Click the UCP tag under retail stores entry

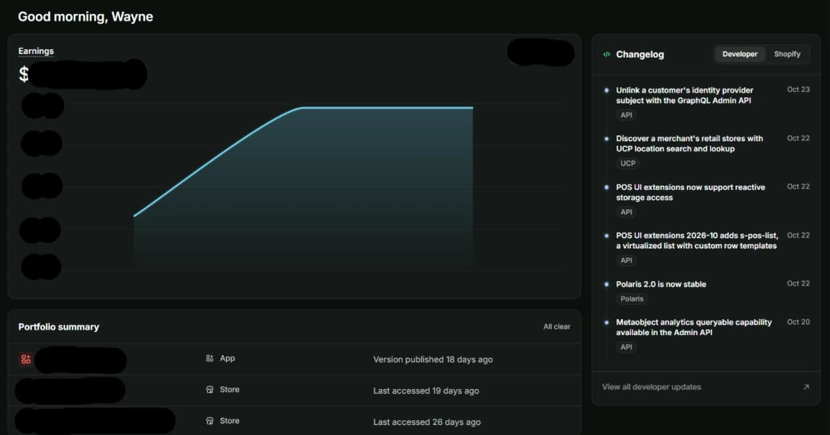(627, 163)
